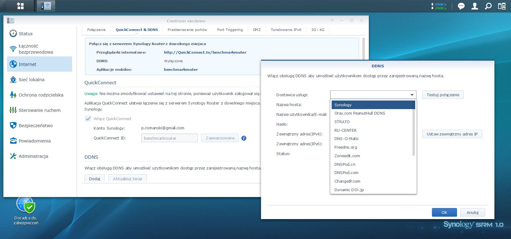
Task: Open the widgets panel icon
Action: point(502,6)
